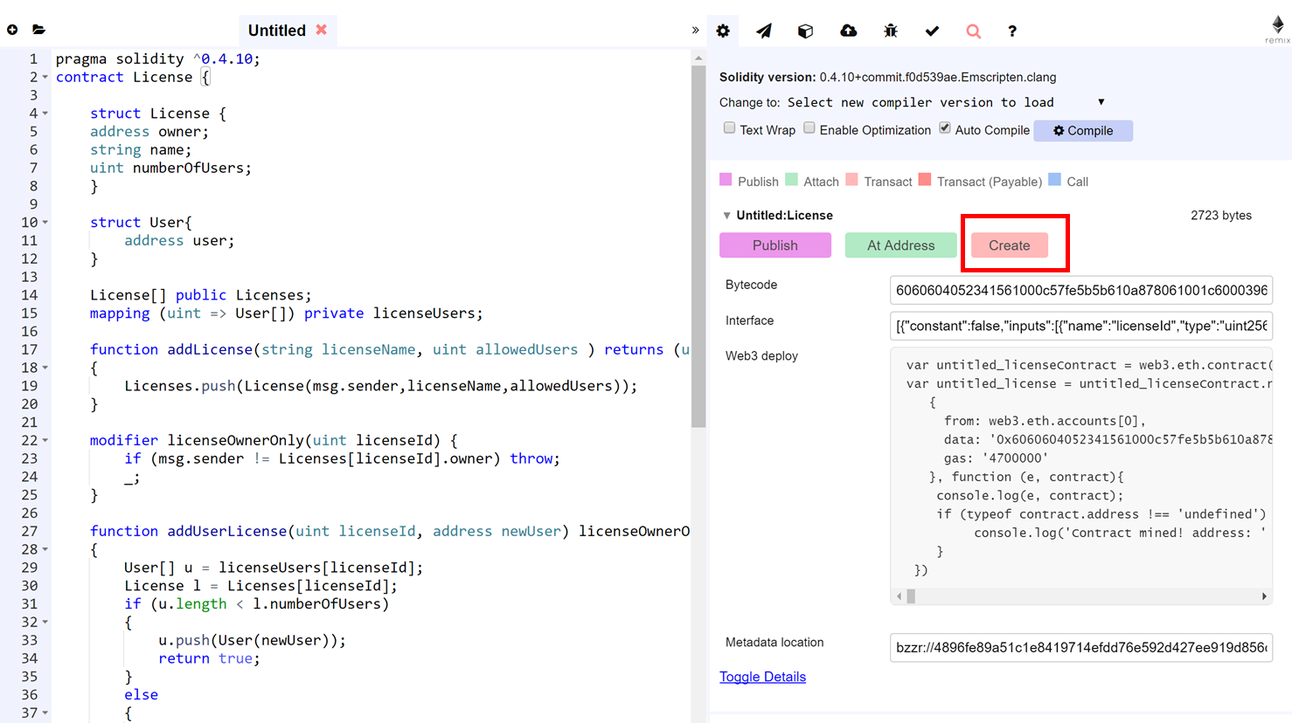Image resolution: width=1292 pixels, height=723 pixels.
Task: Click the Solidity version text
Action: [887, 78]
